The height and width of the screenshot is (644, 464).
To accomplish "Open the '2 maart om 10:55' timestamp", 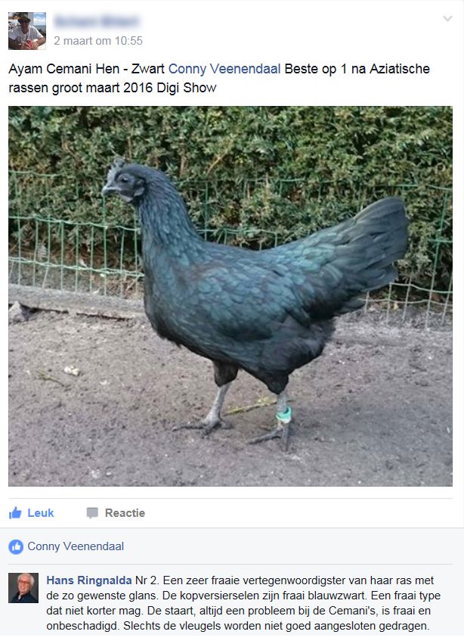I will pos(98,41).
